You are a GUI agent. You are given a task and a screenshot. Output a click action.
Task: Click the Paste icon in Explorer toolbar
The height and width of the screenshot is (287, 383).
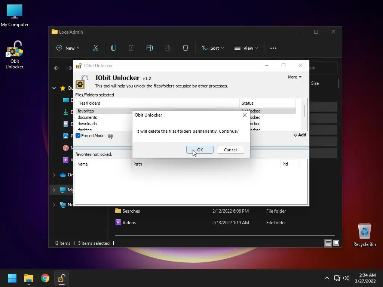pyautogui.click(x=132, y=48)
